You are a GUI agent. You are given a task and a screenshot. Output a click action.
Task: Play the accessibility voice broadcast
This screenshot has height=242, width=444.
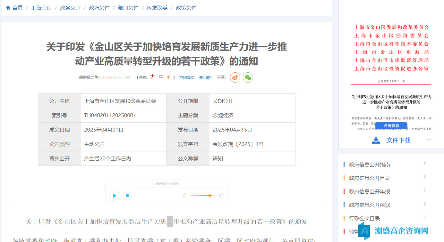pyautogui.click(x=114, y=196)
